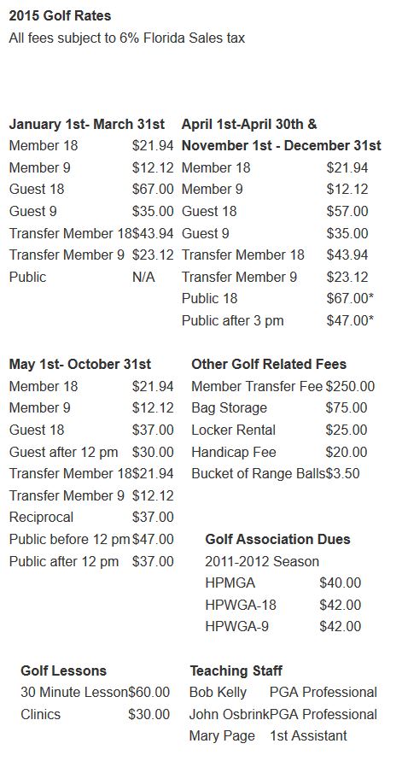Click the Guest 18 $67.00 price
Screen dimensions: 402x767
click(x=153, y=190)
